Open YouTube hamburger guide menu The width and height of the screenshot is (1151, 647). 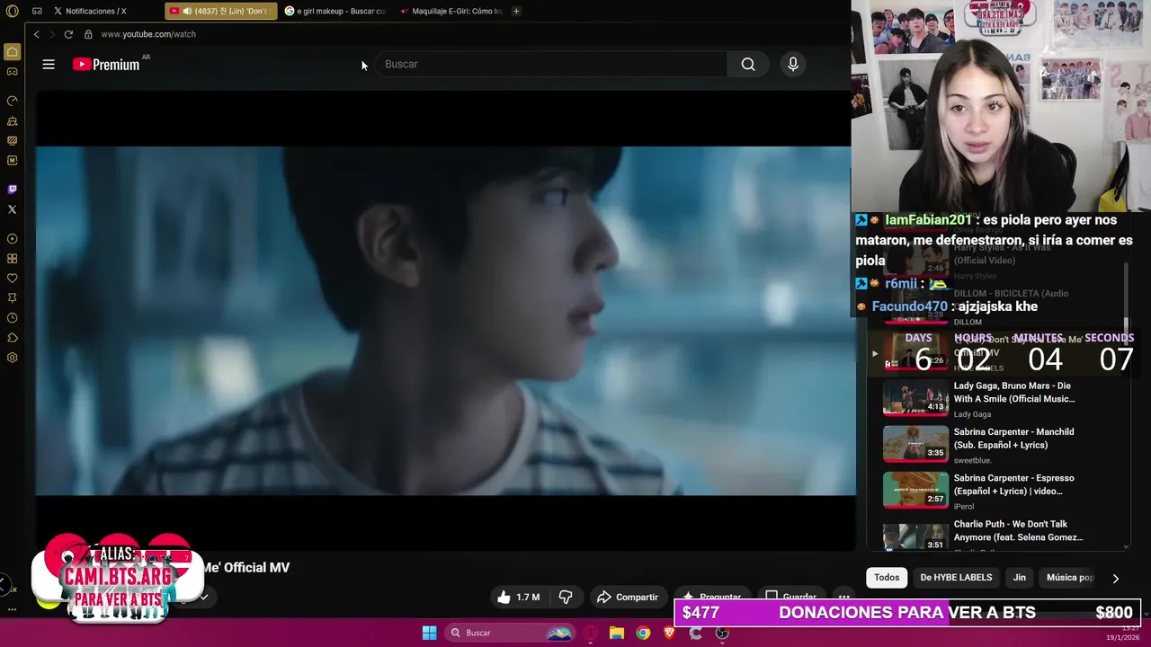coord(49,64)
